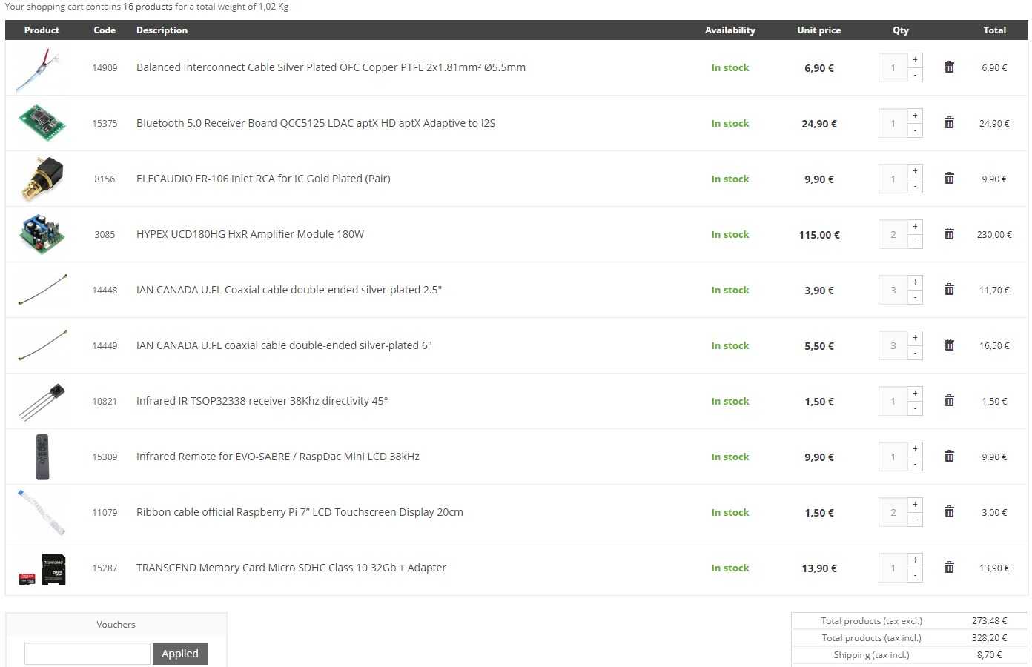This screenshot has height=667, width=1032.
Task: Trash the IAN CANADA U.FL 6" cable
Action: (x=949, y=345)
